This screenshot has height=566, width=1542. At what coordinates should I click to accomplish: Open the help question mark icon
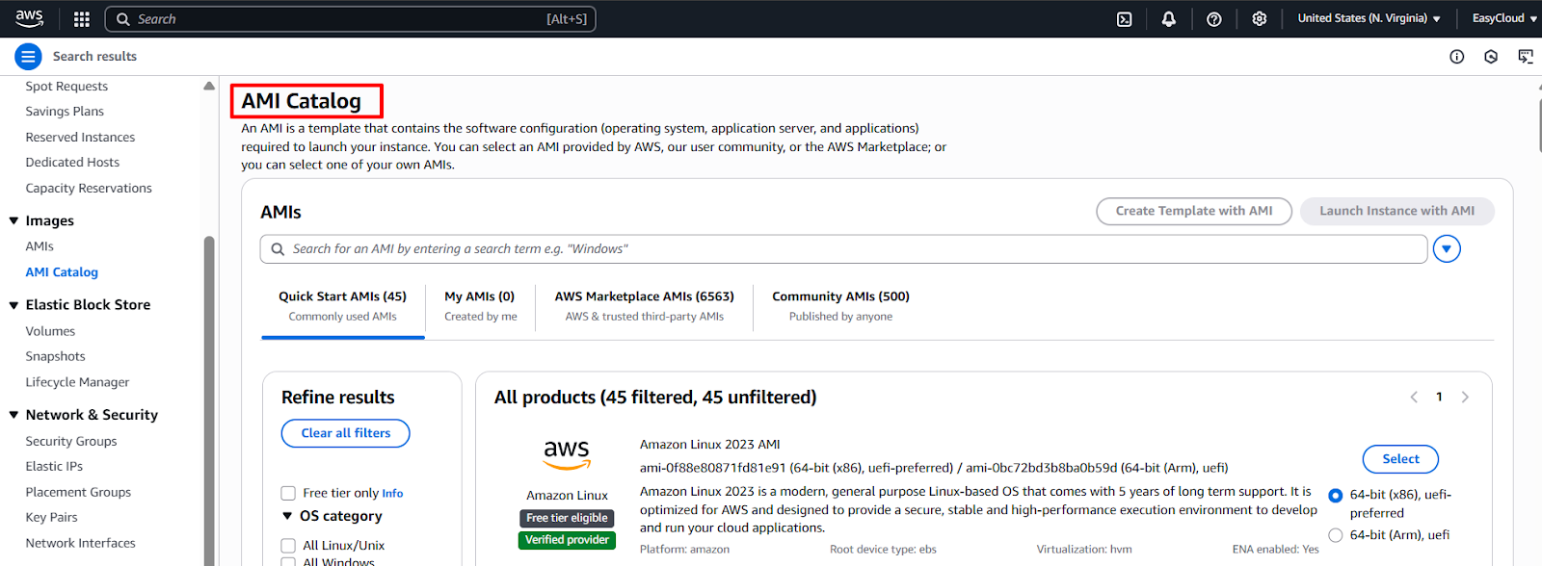1214,19
